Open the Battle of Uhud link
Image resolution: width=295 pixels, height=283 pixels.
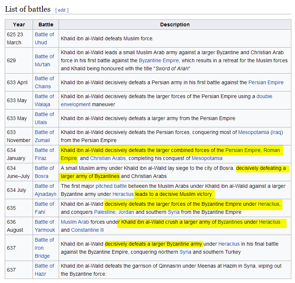point(44,38)
